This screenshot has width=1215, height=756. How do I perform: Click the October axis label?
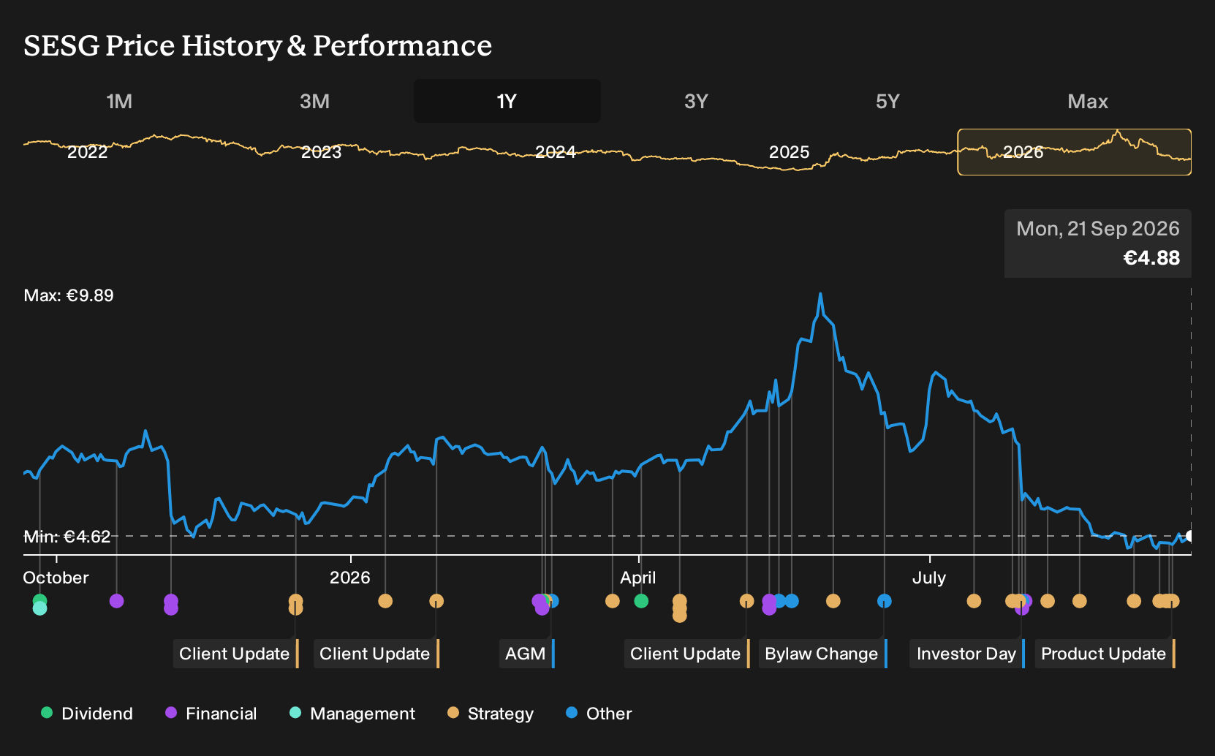pos(56,578)
